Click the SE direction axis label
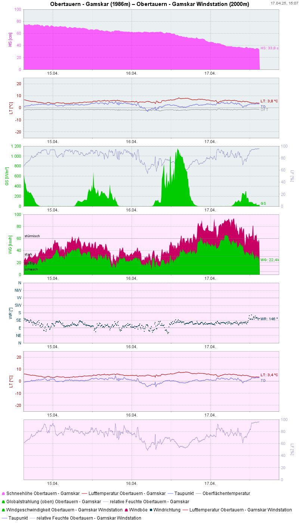The width and height of the screenshot is (299, 523). click(19, 320)
